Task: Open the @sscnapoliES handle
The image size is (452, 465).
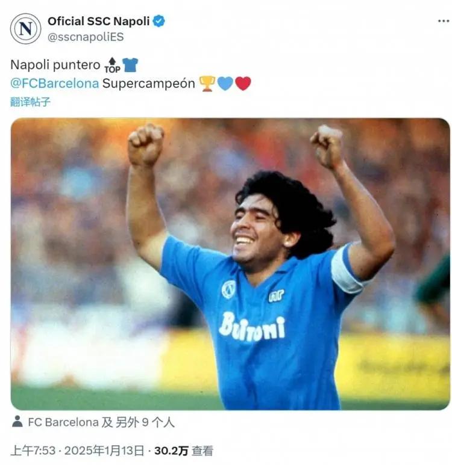Action: [86, 37]
